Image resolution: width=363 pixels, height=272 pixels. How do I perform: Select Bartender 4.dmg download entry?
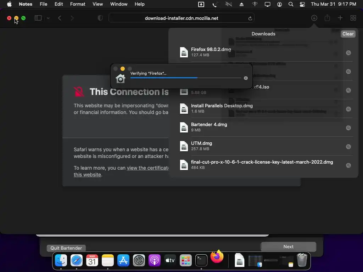pos(263,127)
